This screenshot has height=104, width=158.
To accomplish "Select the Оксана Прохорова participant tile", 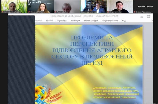I will (146, 7).
